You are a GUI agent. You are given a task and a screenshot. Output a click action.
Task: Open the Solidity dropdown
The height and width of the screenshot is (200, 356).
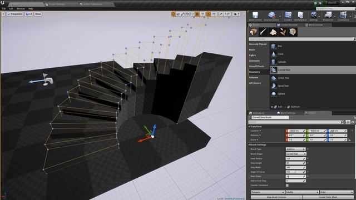coord(301,192)
